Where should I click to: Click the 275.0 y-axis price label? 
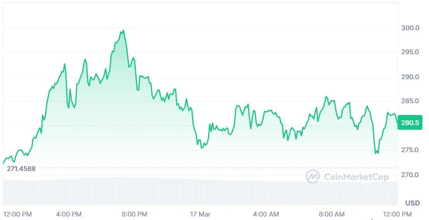[x=410, y=150]
